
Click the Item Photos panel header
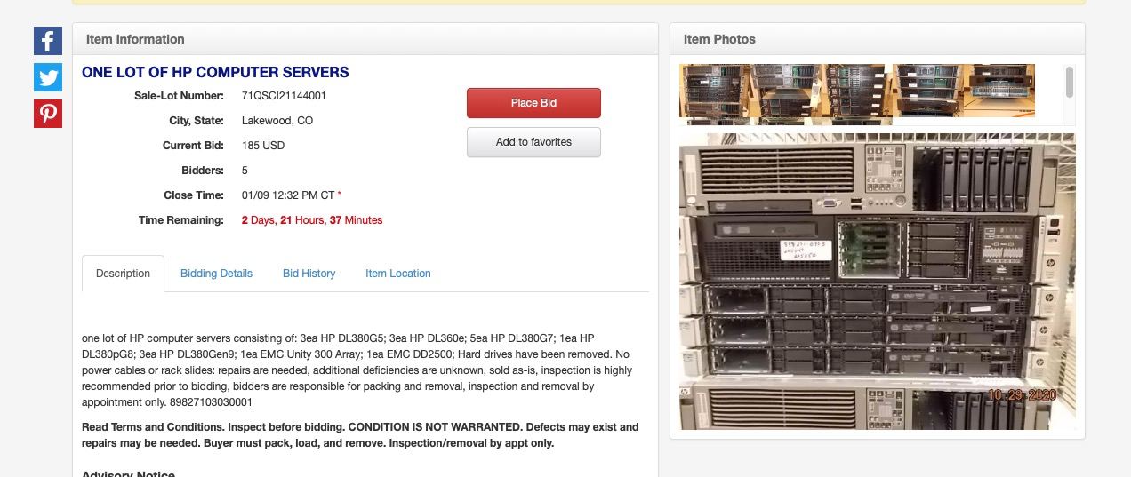coord(878,39)
